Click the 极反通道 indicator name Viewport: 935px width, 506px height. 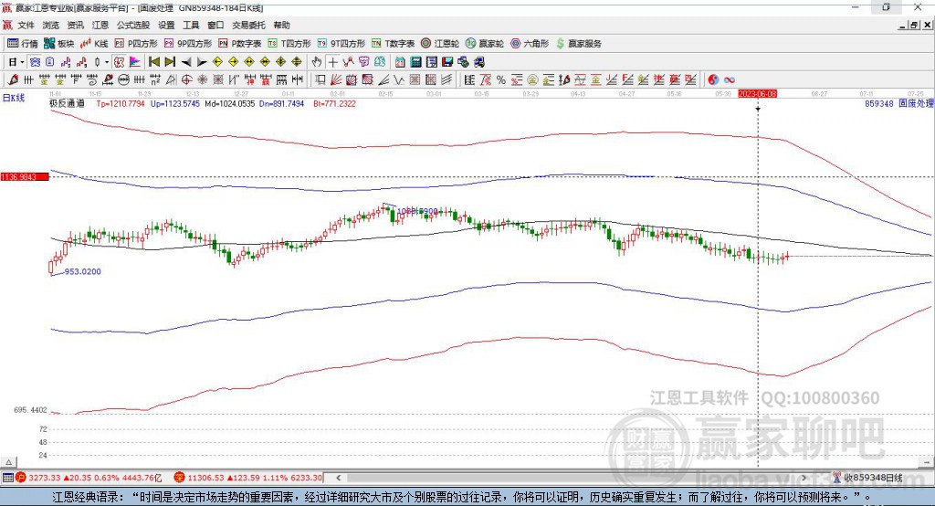[67, 103]
